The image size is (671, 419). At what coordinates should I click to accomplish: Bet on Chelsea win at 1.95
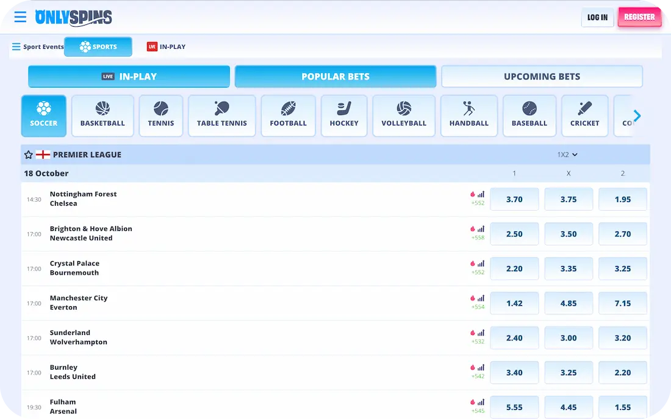(622, 199)
